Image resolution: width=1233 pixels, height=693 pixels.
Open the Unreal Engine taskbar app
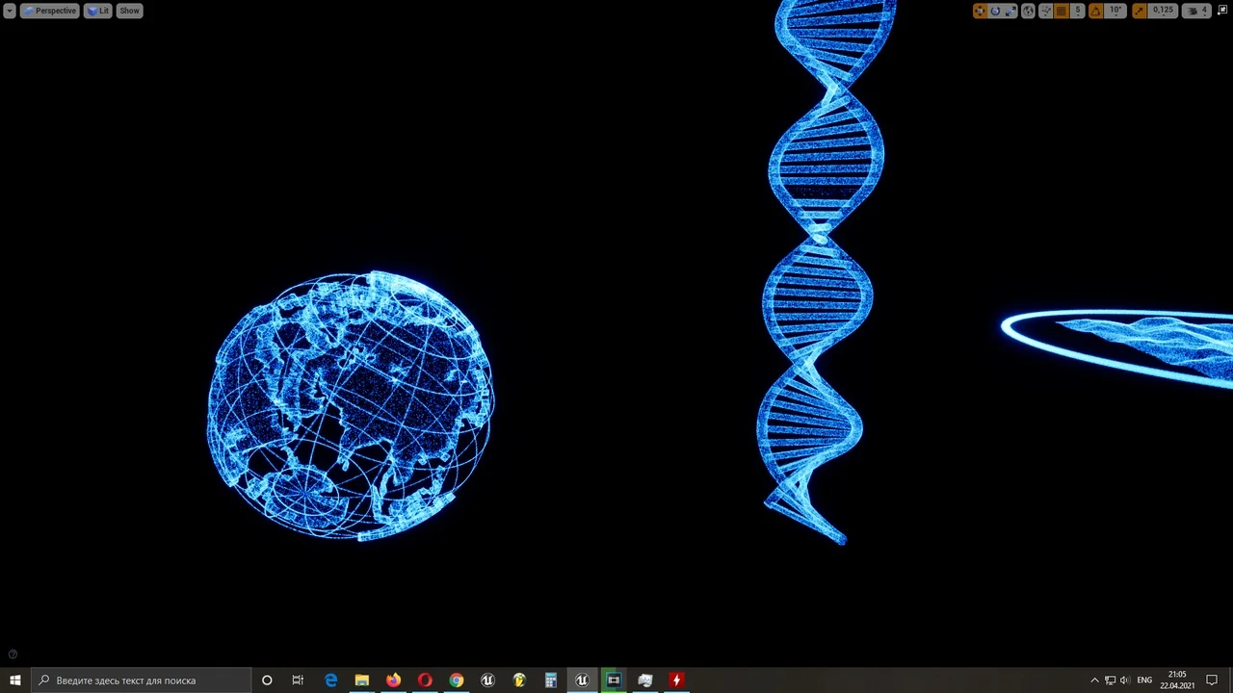[x=582, y=680]
